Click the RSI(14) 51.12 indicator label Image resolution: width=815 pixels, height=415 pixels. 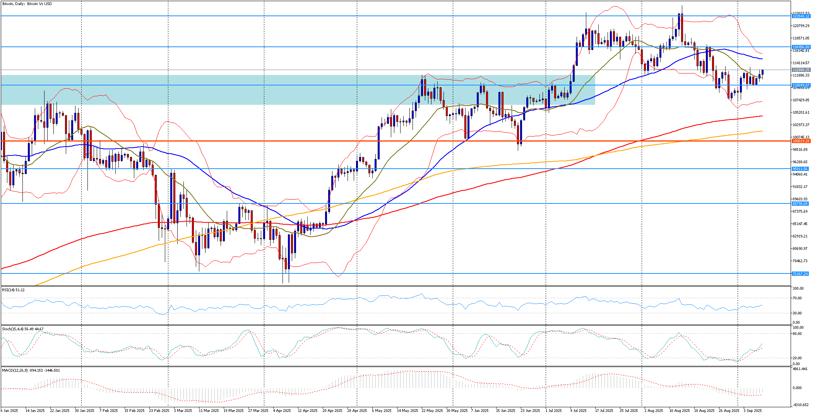[x=14, y=290]
